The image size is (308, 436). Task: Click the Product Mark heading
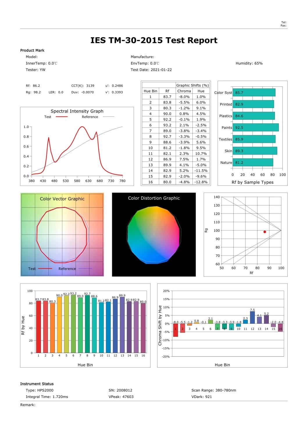(x=32, y=50)
